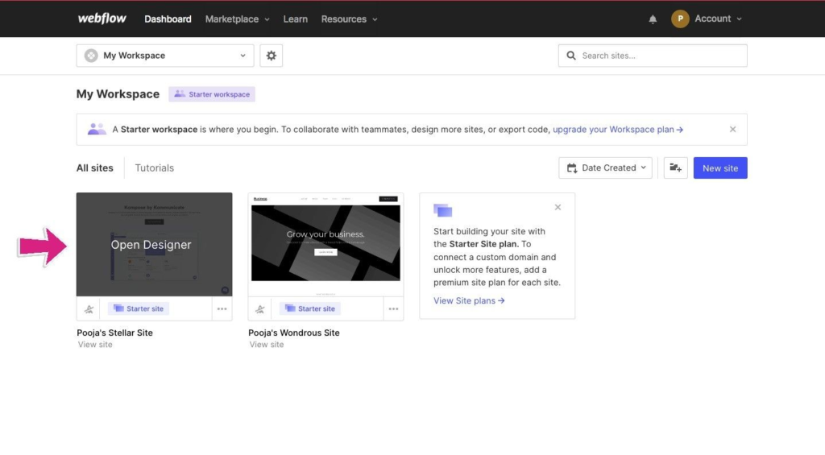Open the notifications bell
825x455 pixels.
(x=653, y=19)
